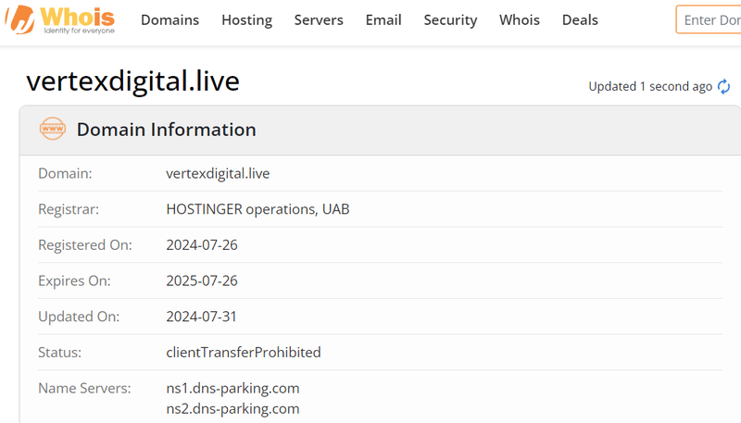The width and height of the screenshot is (741, 423).
Task: Click the 'Registered On:' label
Action: (x=85, y=245)
